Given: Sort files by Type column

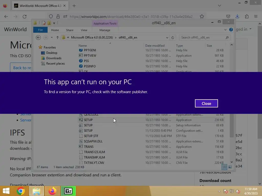Looking at the screenshot, I should 179,45.
